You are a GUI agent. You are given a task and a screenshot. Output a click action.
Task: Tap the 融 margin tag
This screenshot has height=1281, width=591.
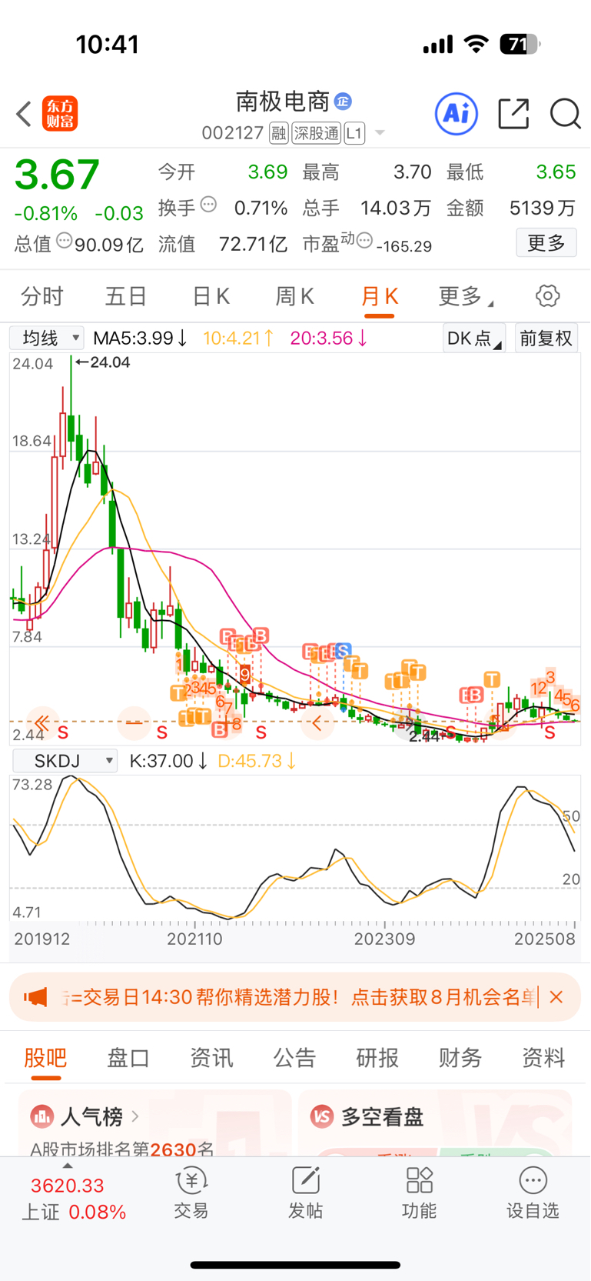click(x=279, y=134)
